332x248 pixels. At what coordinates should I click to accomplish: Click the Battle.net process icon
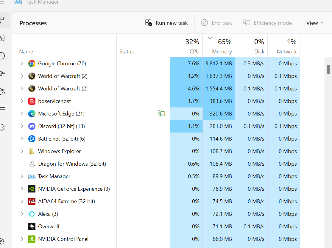(x=32, y=139)
